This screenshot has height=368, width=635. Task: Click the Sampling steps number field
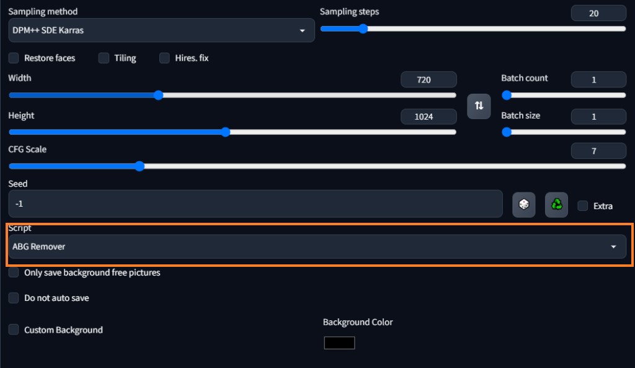[598, 13]
